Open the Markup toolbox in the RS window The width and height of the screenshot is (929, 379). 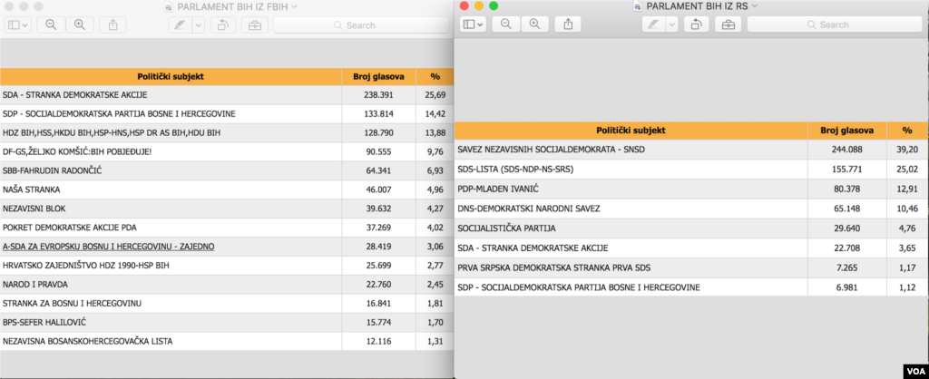[x=727, y=24]
